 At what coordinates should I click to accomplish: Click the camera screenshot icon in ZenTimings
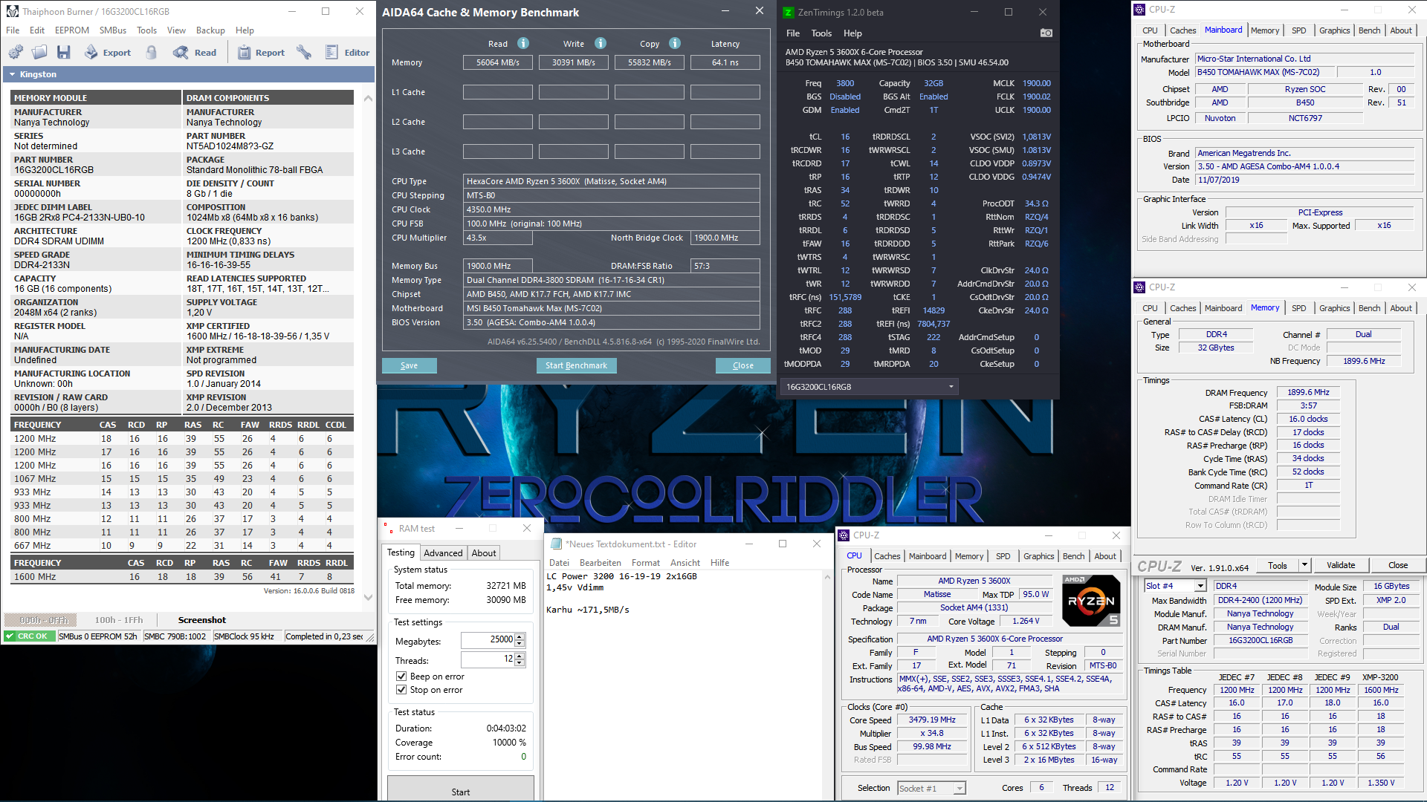coord(1046,33)
